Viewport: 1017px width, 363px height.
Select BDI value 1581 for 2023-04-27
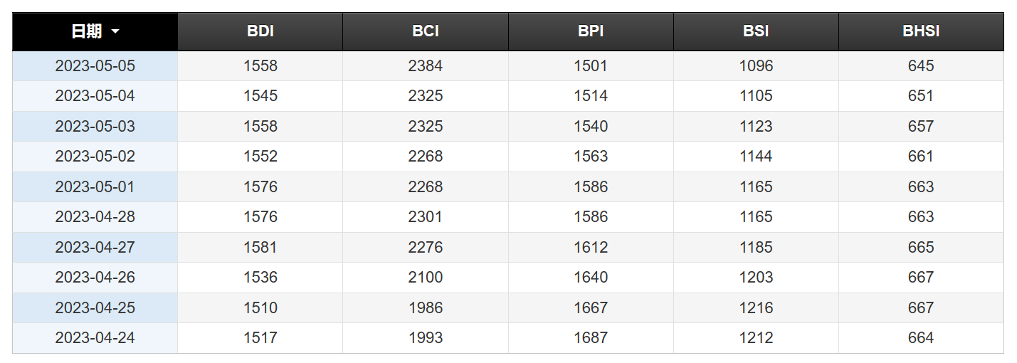point(260,248)
